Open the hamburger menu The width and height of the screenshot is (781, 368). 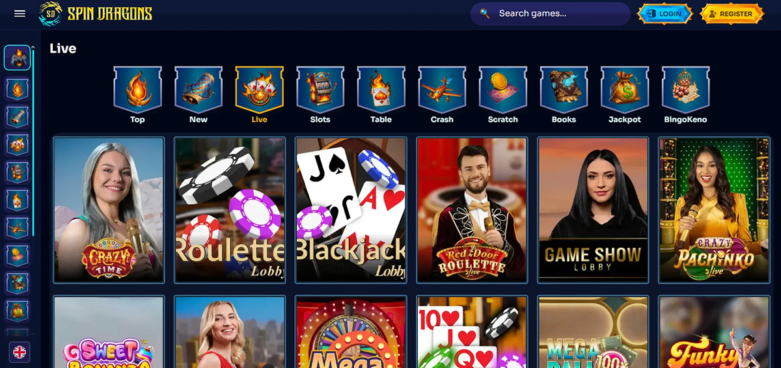(x=20, y=14)
